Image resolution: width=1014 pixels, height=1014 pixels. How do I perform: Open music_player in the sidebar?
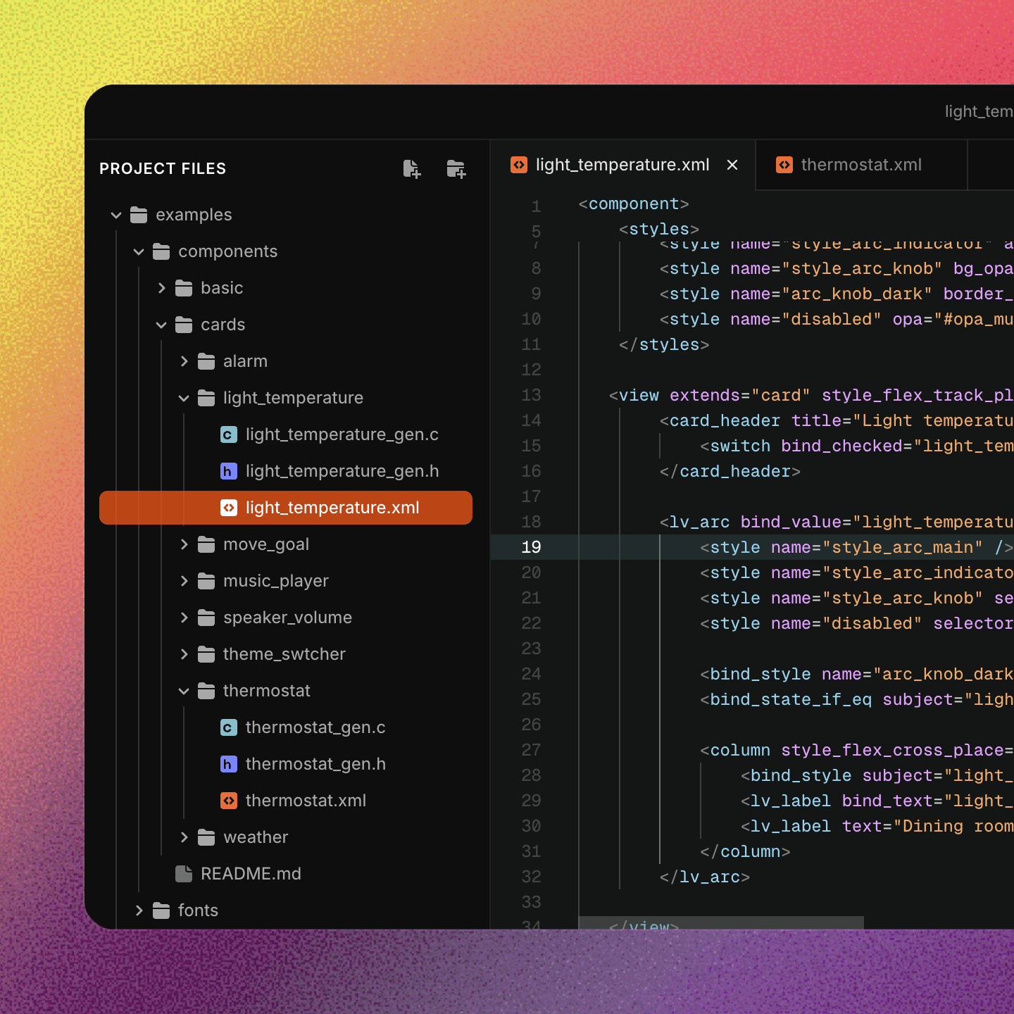point(275,581)
